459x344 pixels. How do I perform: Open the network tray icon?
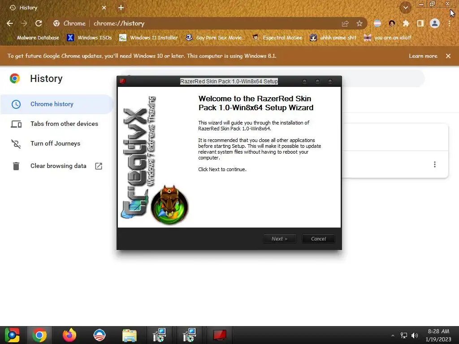404,335
